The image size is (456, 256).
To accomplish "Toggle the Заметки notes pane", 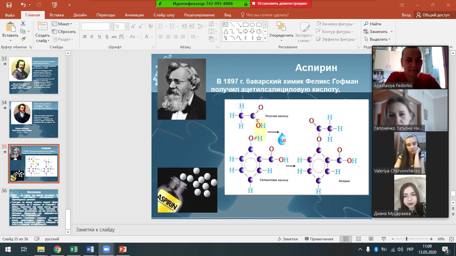I will 287,239.
